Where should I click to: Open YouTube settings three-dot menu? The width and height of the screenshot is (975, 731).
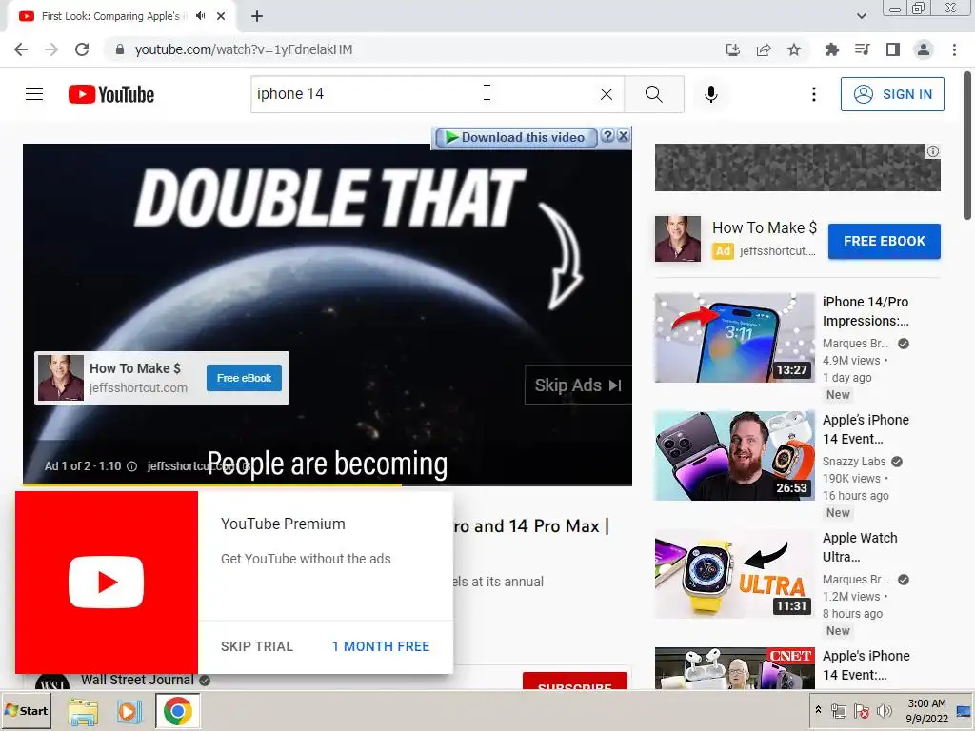[x=813, y=94]
